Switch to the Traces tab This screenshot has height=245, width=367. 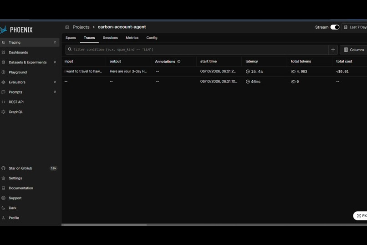[89, 38]
